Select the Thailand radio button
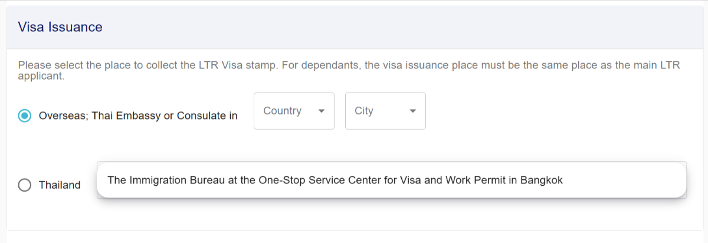The width and height of the screenshot is (708, 243). [x=25, y=185]
